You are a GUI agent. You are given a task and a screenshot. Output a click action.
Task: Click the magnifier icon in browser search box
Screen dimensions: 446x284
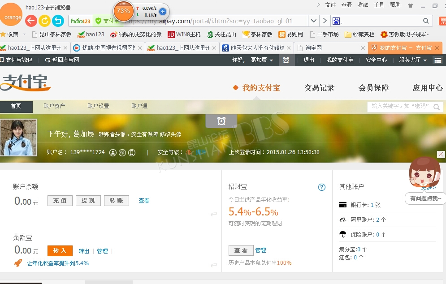coord(426,21)
